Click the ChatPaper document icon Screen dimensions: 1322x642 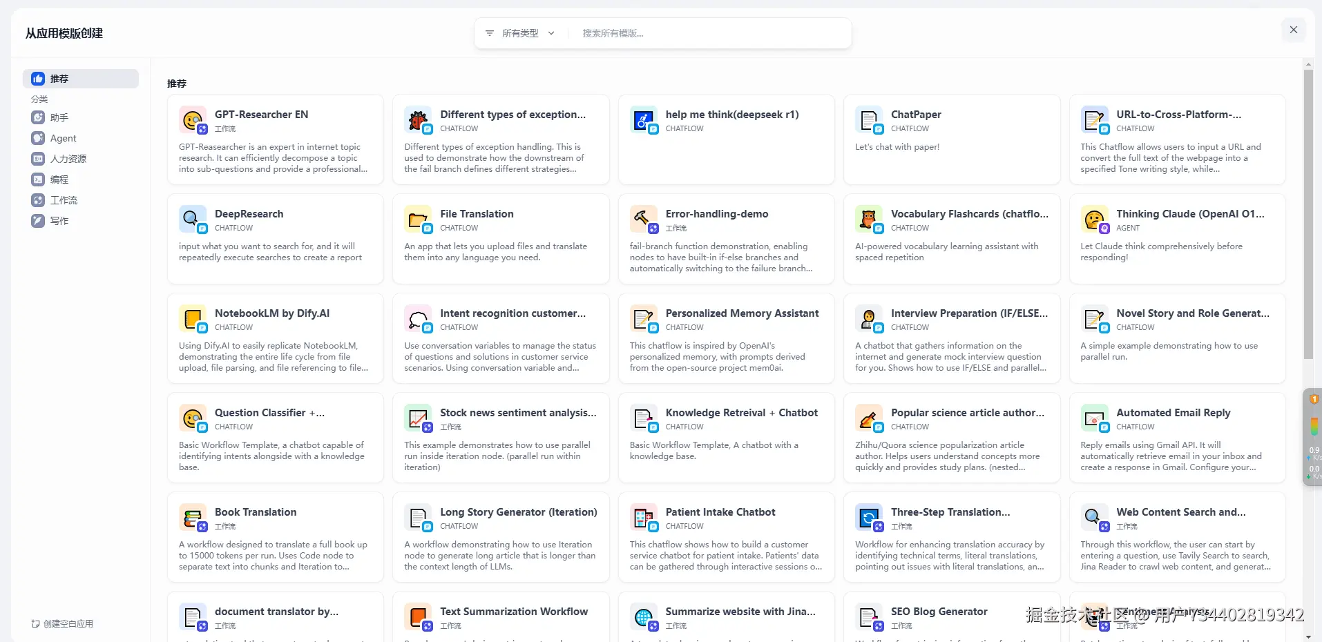pos(869,120)
